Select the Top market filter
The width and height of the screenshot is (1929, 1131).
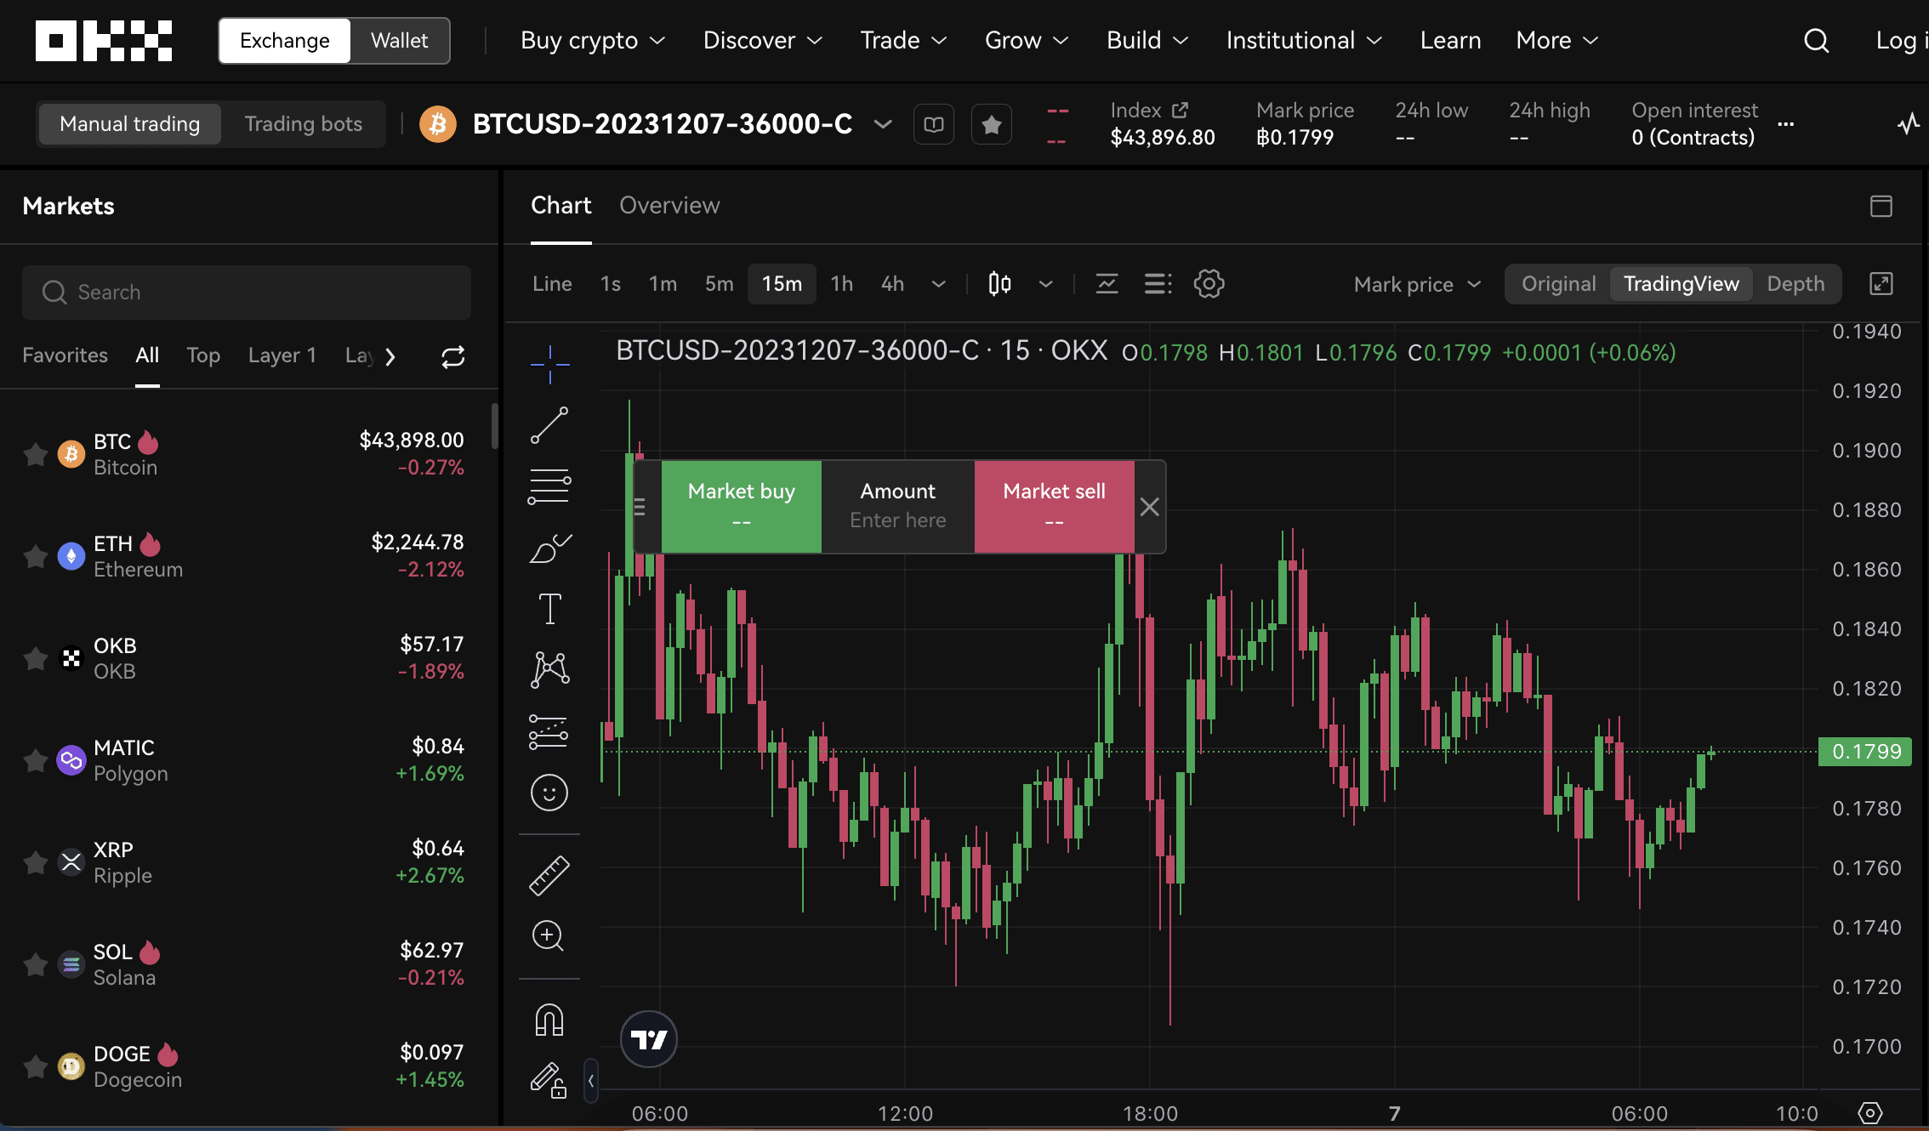[203, 355]
